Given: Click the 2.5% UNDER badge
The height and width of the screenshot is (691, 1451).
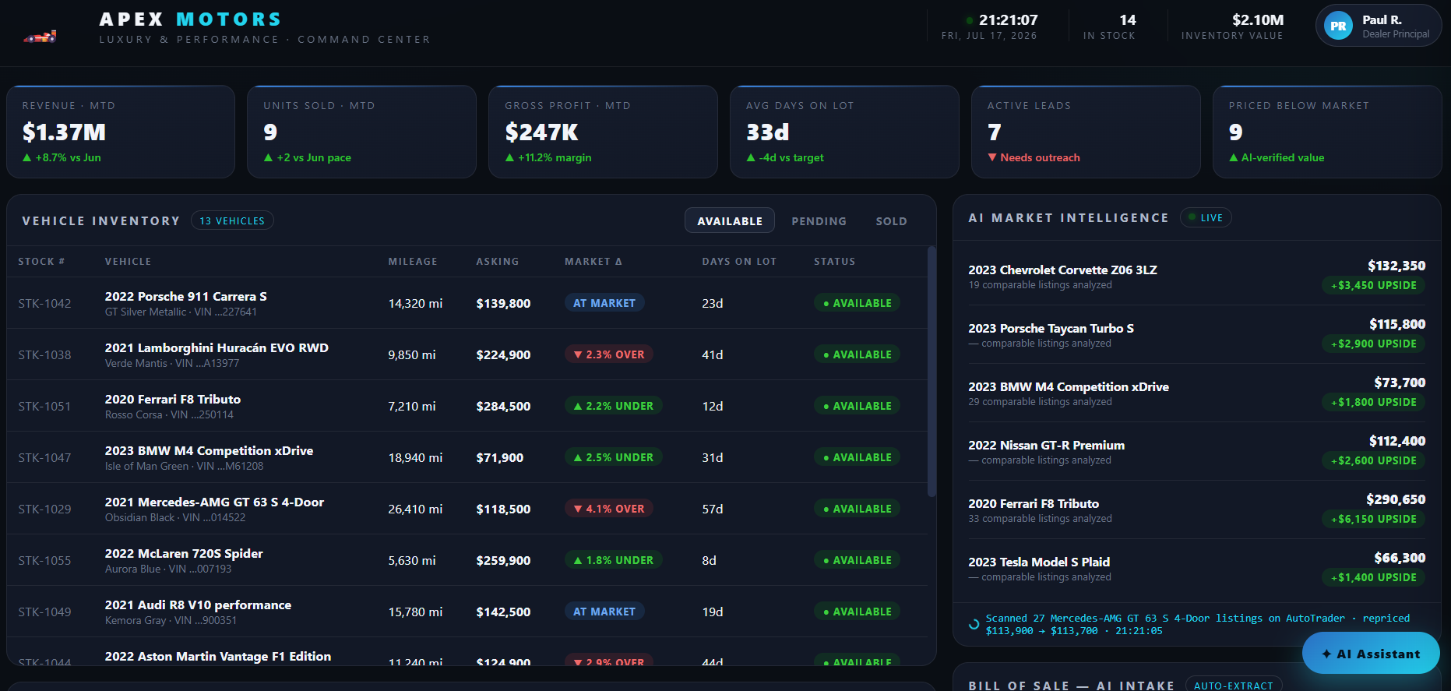Looking at the screenshot, I should pos(614,457).
